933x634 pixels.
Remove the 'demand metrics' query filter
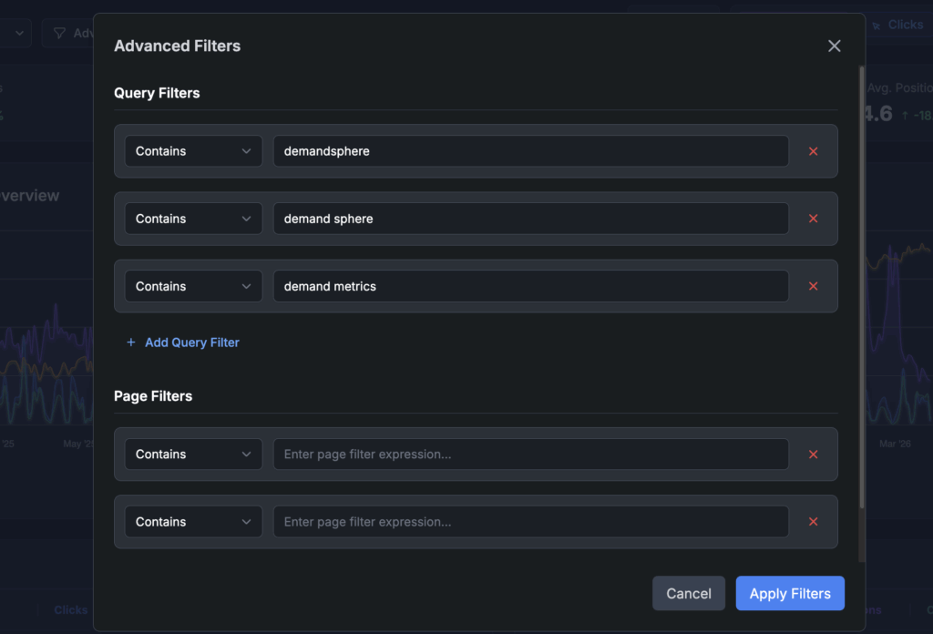[x=813, y=286]
